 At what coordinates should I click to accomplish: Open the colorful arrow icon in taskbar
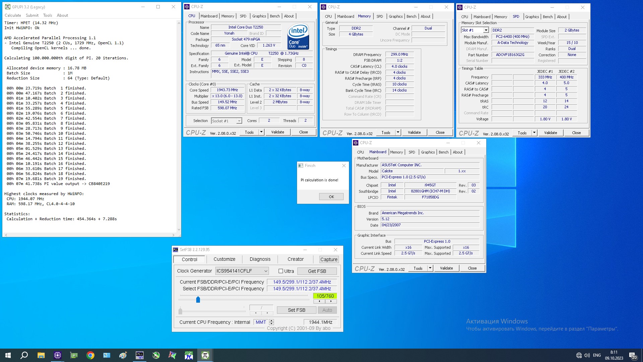pos(172,355)
